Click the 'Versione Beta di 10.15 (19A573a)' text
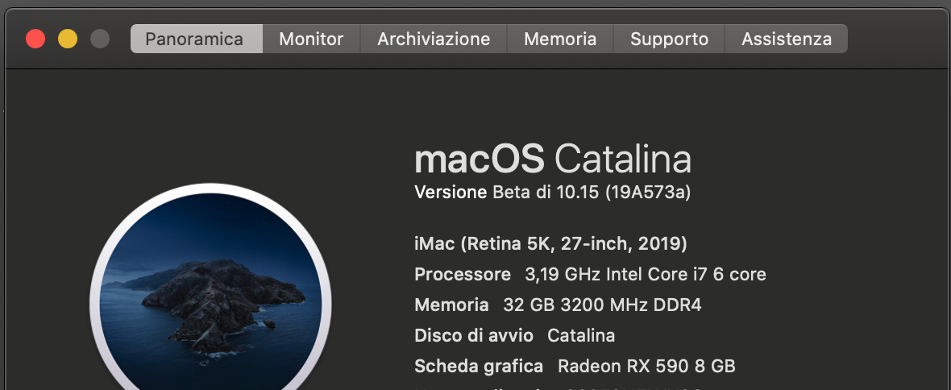The height and width of the screenshot is (390, 951). coord(553,193)
